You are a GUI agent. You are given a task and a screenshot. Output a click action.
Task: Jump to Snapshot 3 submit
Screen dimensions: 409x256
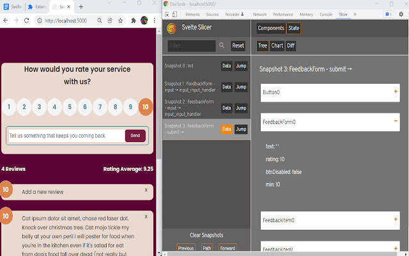coord(241,129)
